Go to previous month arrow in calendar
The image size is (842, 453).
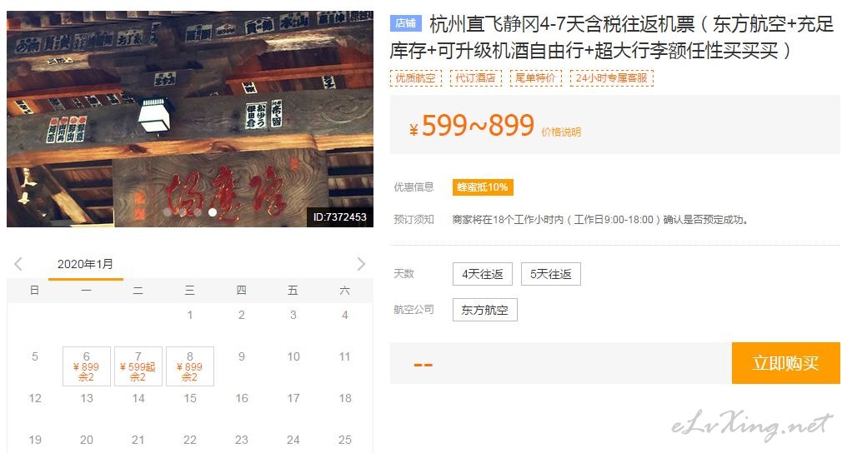(x=18, y=264)
